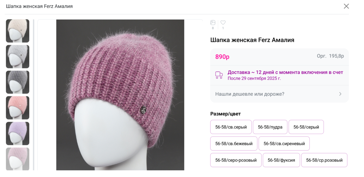Click the "Нашли дешевле или дороже?" link
Screen dimensions: 364x177
coord(250,94)
